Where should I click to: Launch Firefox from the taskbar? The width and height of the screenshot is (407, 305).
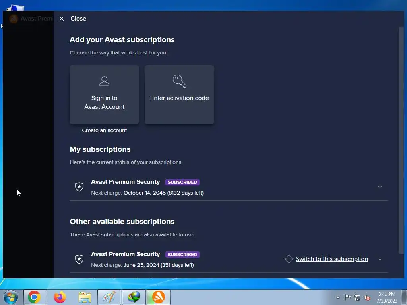pos(60,297)
